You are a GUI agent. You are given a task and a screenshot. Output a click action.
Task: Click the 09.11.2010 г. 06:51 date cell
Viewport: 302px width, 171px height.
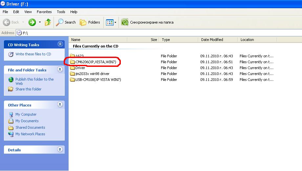coord(216,62)
